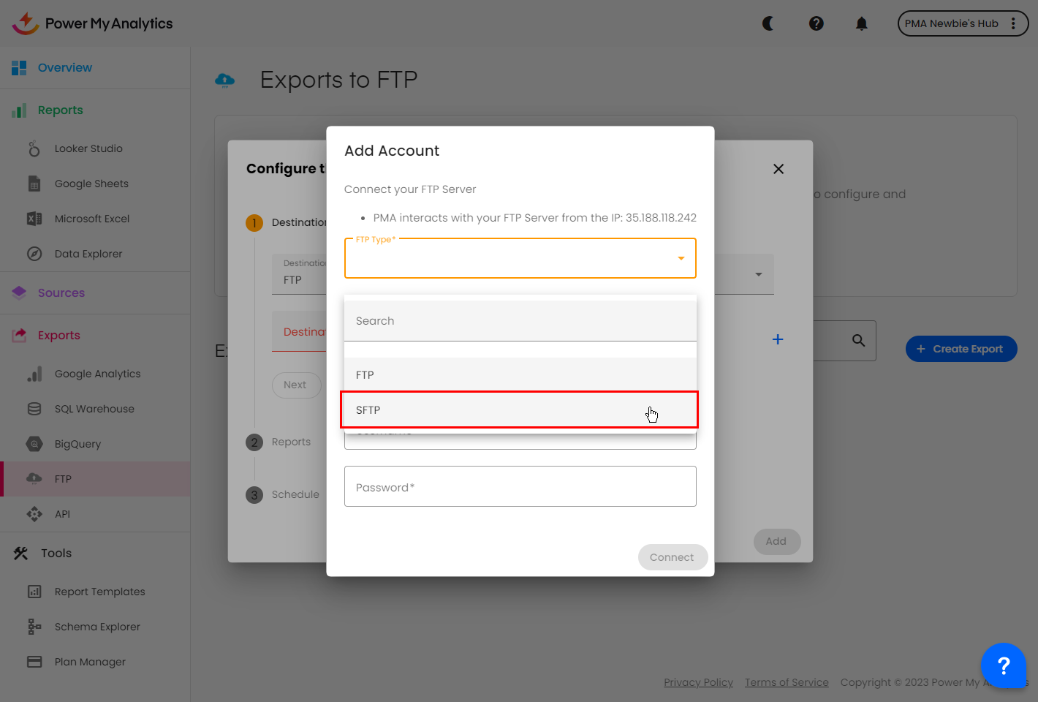The width and height of the screenshot is (1038, 702).
Task: Open notifications bell icon
Action: point(862,23)
